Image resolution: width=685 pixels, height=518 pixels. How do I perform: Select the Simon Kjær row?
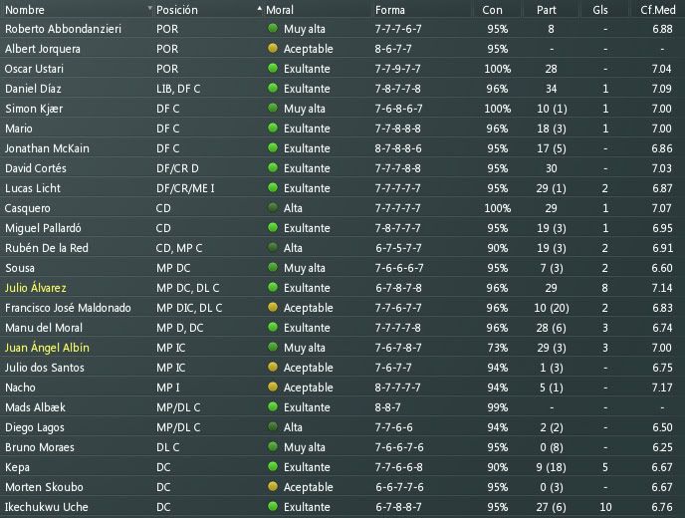click(x=342, y=109)
